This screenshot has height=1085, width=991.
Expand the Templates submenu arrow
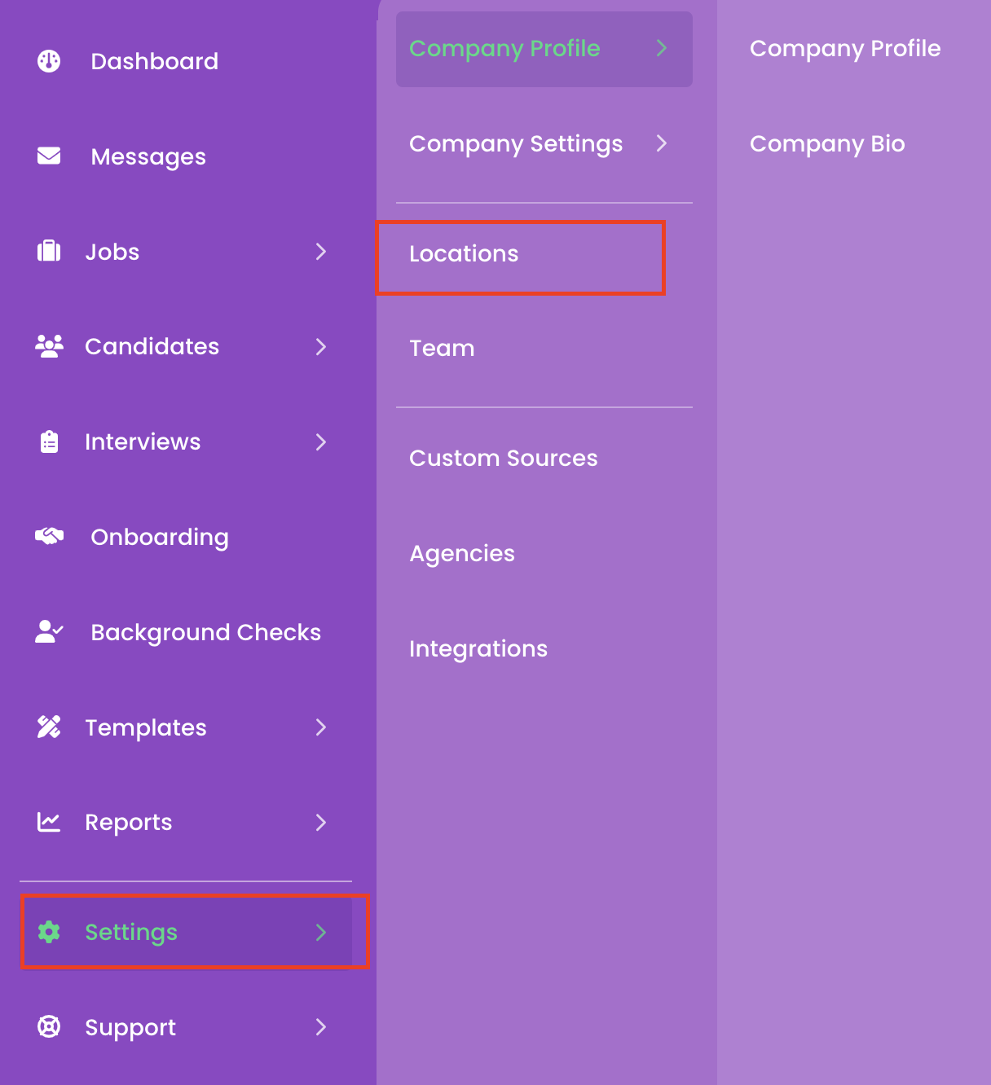(321, 727)
